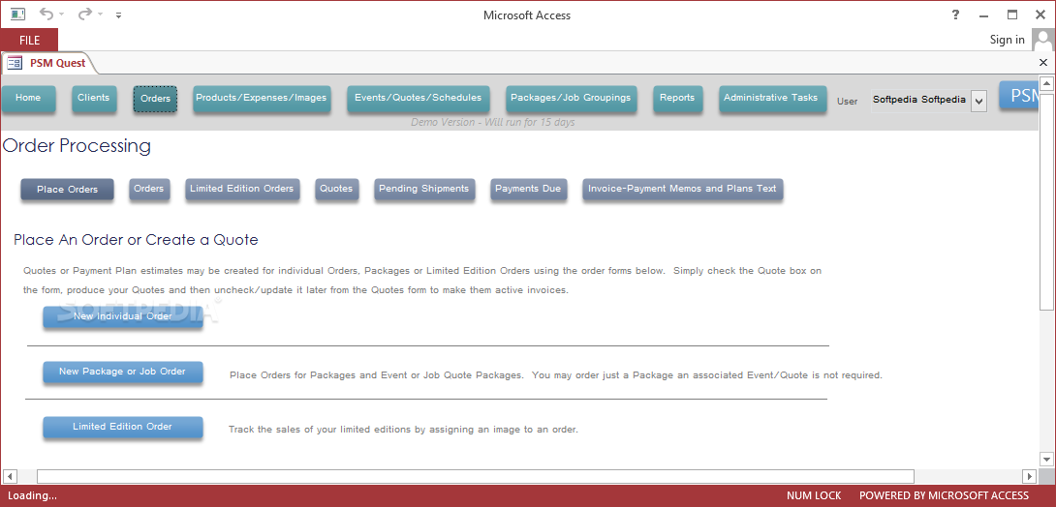This screenshot has height=507, width=1056.
Task: Click the Redo arrow icon
Action: tap(85, 15)
